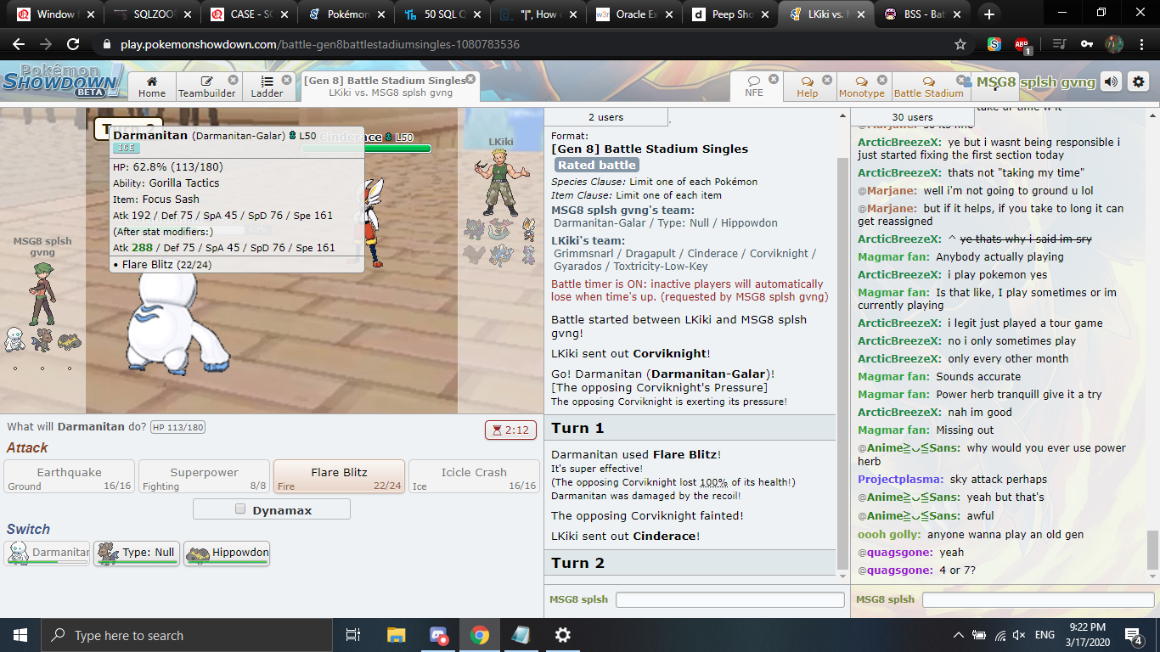Open the Ladder tab
This screenshot has height=652, width=1160.
[x=267, y=87]
